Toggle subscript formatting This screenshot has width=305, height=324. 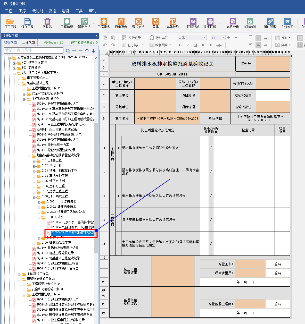(x=211, y=45)
